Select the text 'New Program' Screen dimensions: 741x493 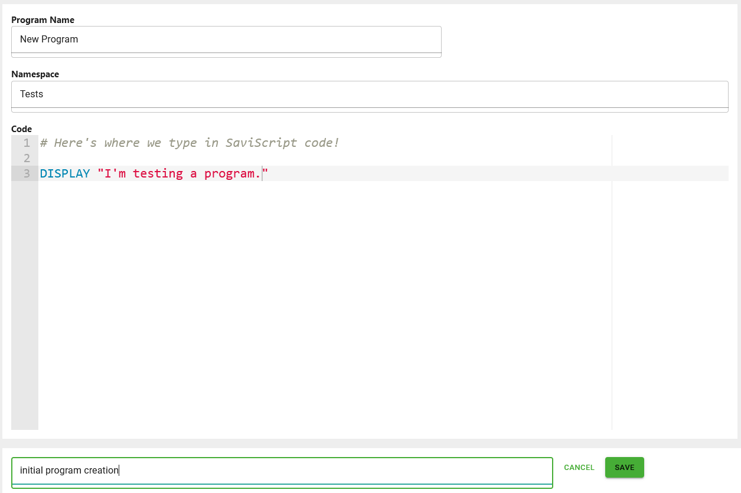pos(48,39)
